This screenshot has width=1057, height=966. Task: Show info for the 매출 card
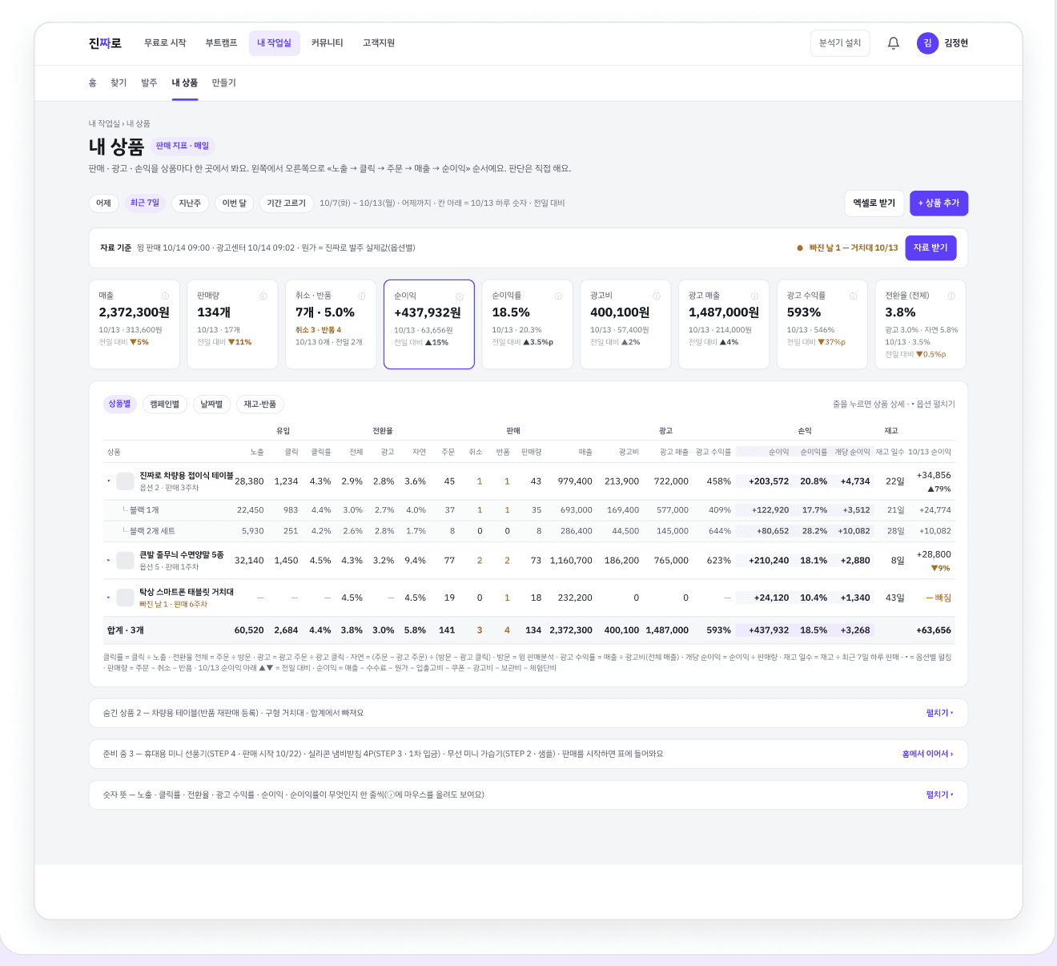[165, 296]
